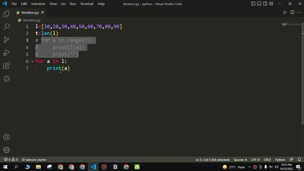This screenshot has height=171, width=304.
Task: Change end of line sequence CRLF
Action: [x=267, y=160]
